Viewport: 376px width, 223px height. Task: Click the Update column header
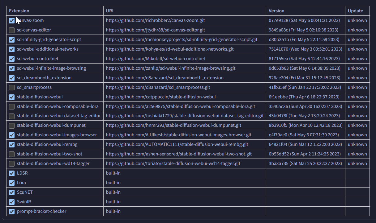click(x=355, y=11)
